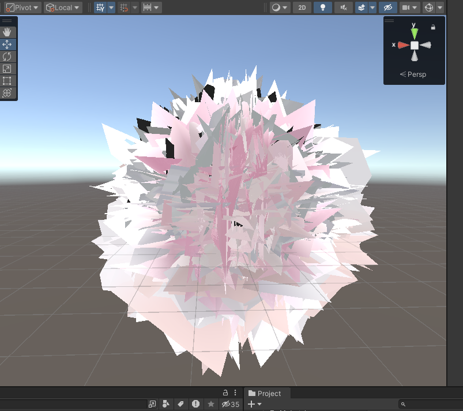Click the gizmo's bottom grey axis cone
Viewport: 463px width, 411px height.
pos(415,55)
